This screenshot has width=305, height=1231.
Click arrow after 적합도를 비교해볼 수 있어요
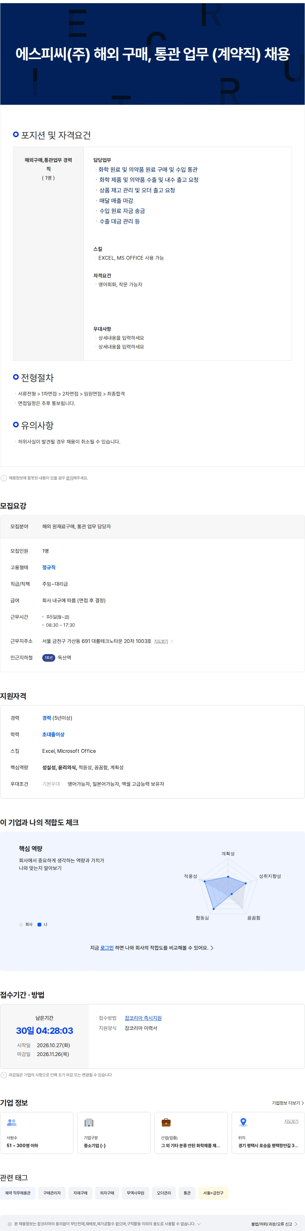click(212, 948)
